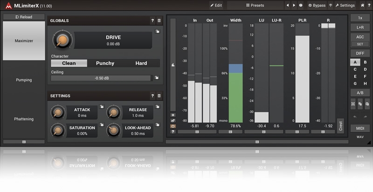This screenshot has height=192, width=373.
Task: Select the Punchy character mode
Action: pos(105,63)
